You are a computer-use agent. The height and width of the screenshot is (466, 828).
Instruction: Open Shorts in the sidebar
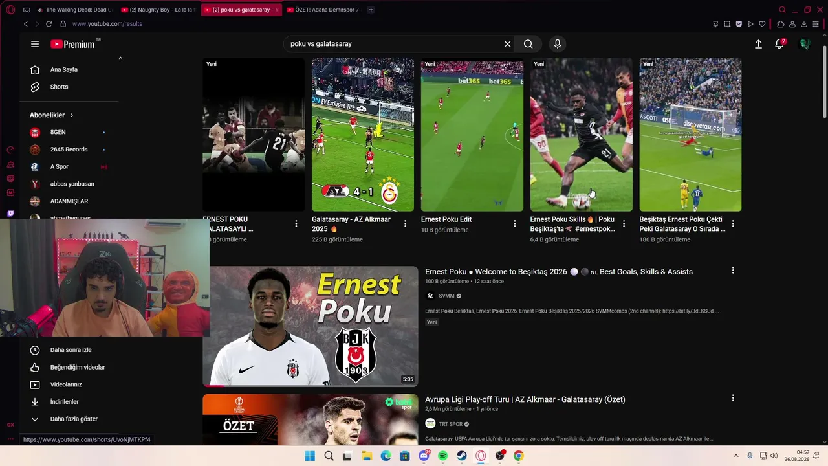(69, 87)
